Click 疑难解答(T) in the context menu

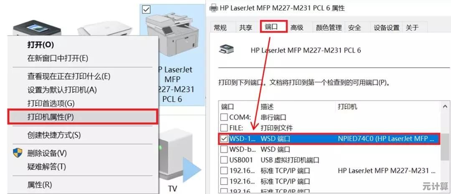47,166
